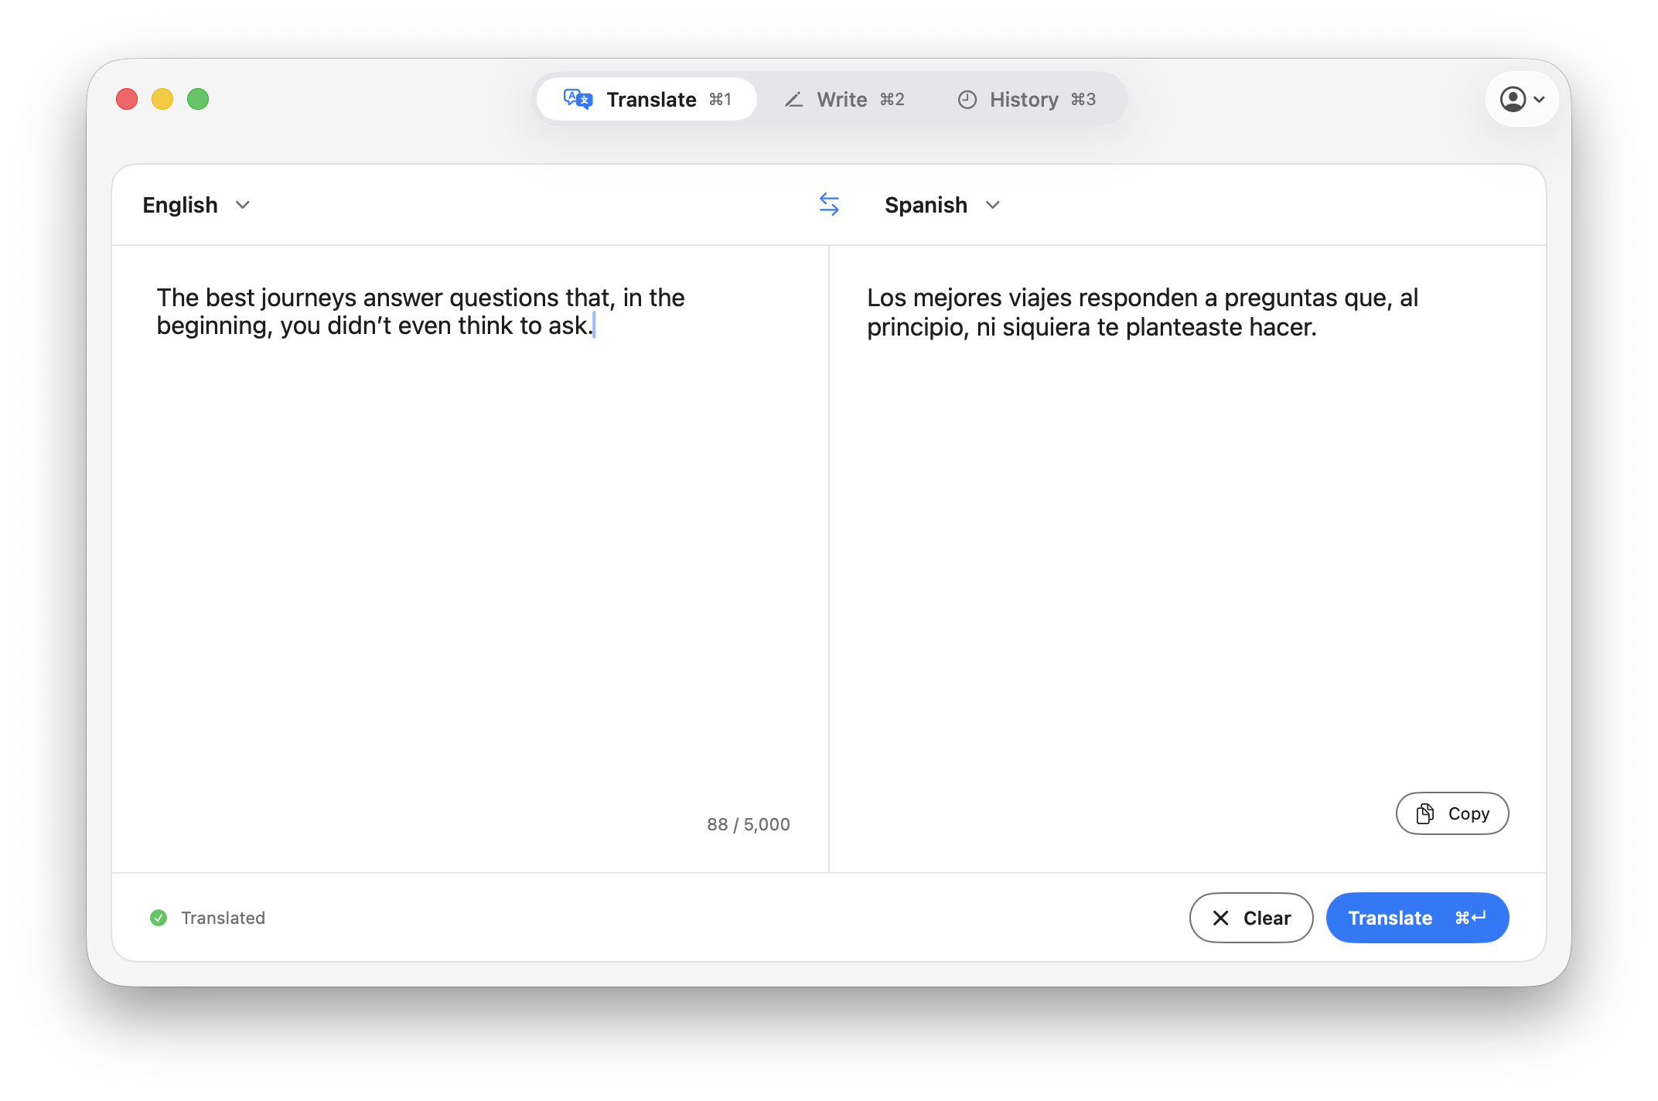Minimize the window with yellow button
The height and width of the screenshot is (1101, 1658).
(x=162, y=99)
